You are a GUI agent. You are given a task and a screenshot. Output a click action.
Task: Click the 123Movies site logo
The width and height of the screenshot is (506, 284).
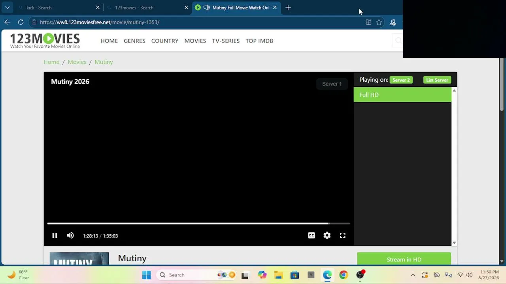tap(45, 41)
